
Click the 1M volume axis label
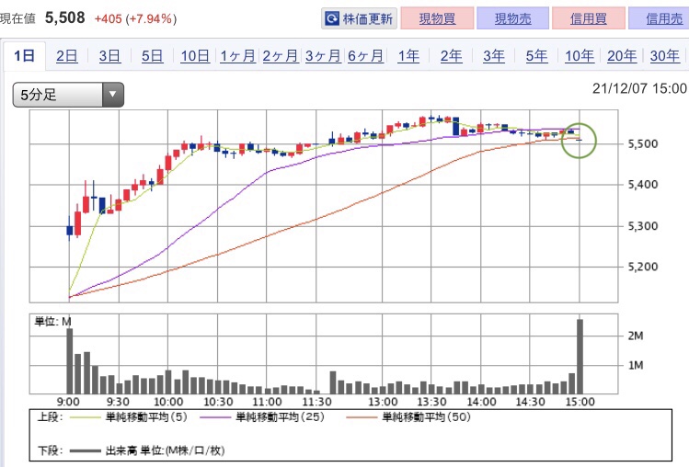(636, 366)
